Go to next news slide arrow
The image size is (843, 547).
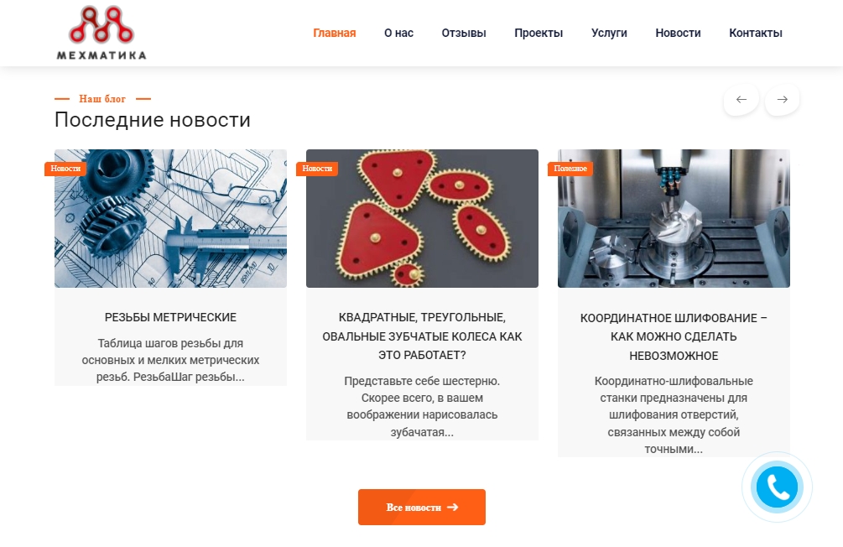pos(783,100)
